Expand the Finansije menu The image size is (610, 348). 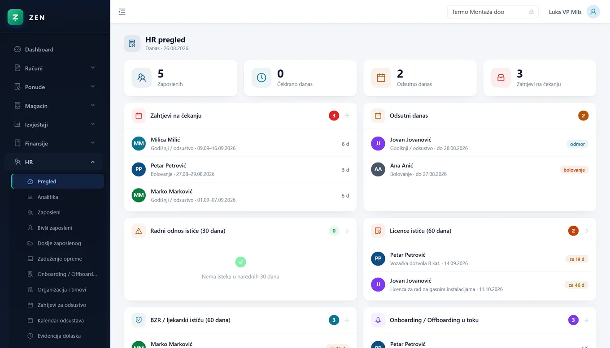(55, 143)
